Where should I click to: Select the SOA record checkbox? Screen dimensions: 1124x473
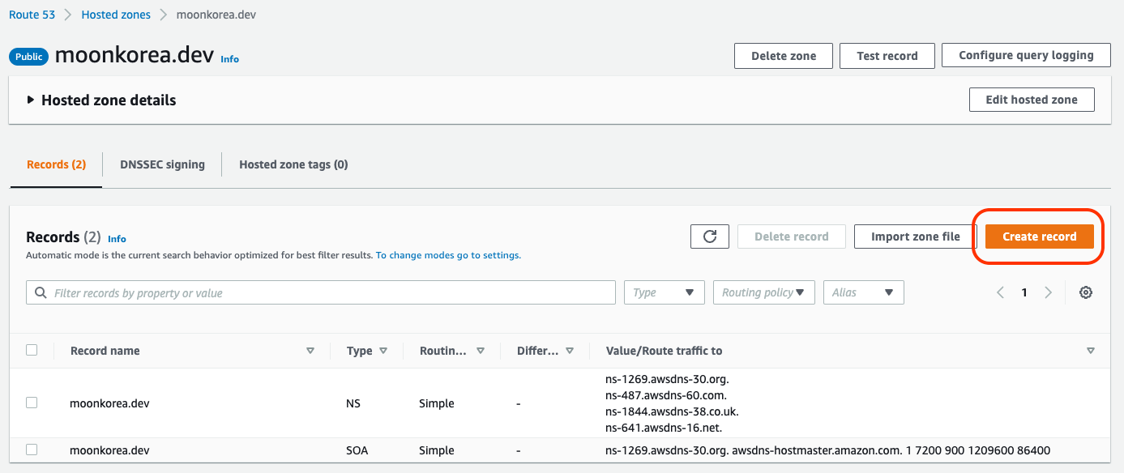[x=32, y=450]
